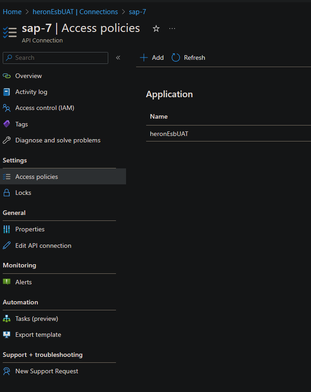Image resolution: width=311 pixels, height=392 pixels.
Task: Open heronEsbUAT | Connections breadcrumb
Action: point(75,12)
